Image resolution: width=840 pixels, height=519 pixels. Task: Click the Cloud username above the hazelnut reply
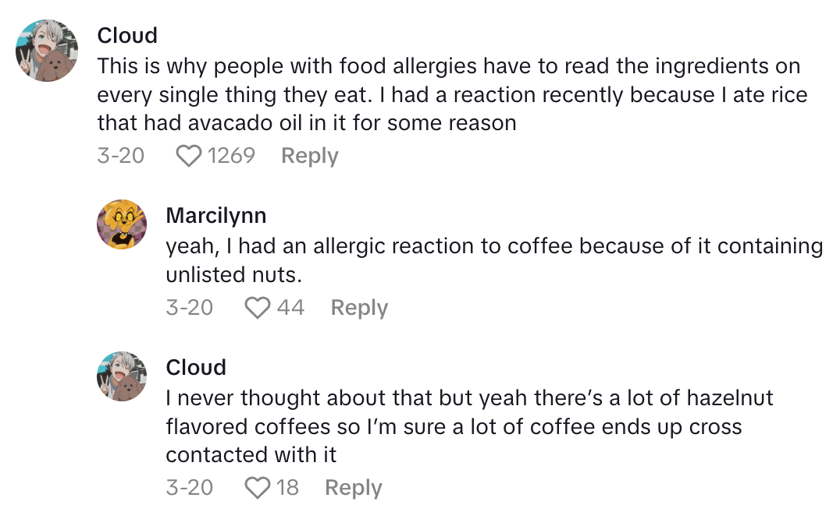tap(196, 368)
